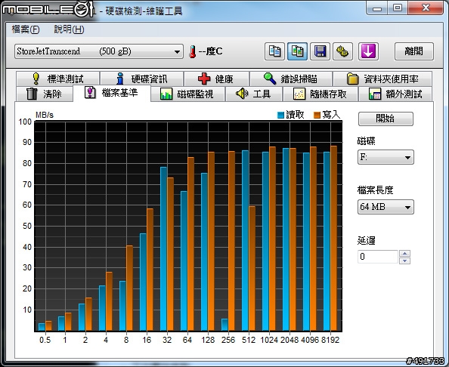Click the 離開 exit button

tap(413, 51)
